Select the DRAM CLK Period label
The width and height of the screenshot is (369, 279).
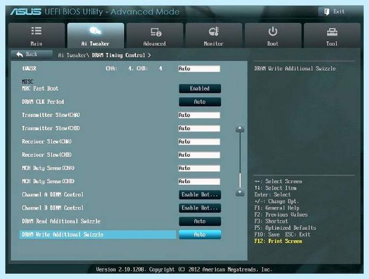[43, 102]
